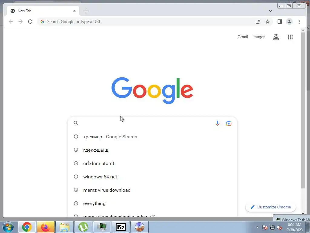Open the share this page icon
The height and width of the screenshot is (233, 310).
pos(258,22)
